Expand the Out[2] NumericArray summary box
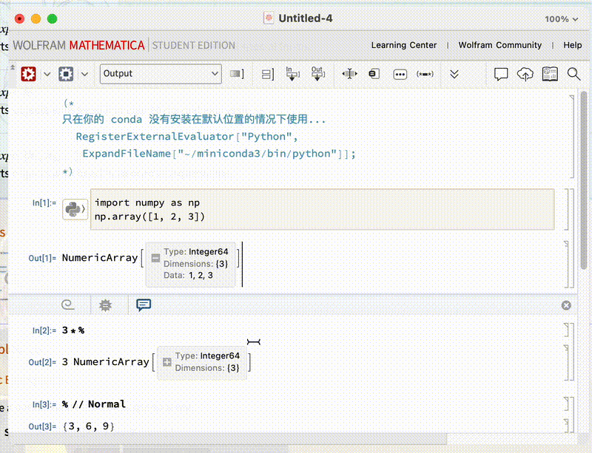The width and height of the screenshot is (592, 453). pyautogui.click(x=167, y=362)
